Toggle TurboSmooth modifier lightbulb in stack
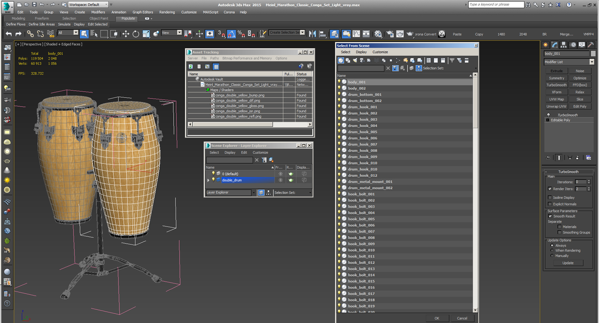Viewport: 599px width, 323px height. 548,115
